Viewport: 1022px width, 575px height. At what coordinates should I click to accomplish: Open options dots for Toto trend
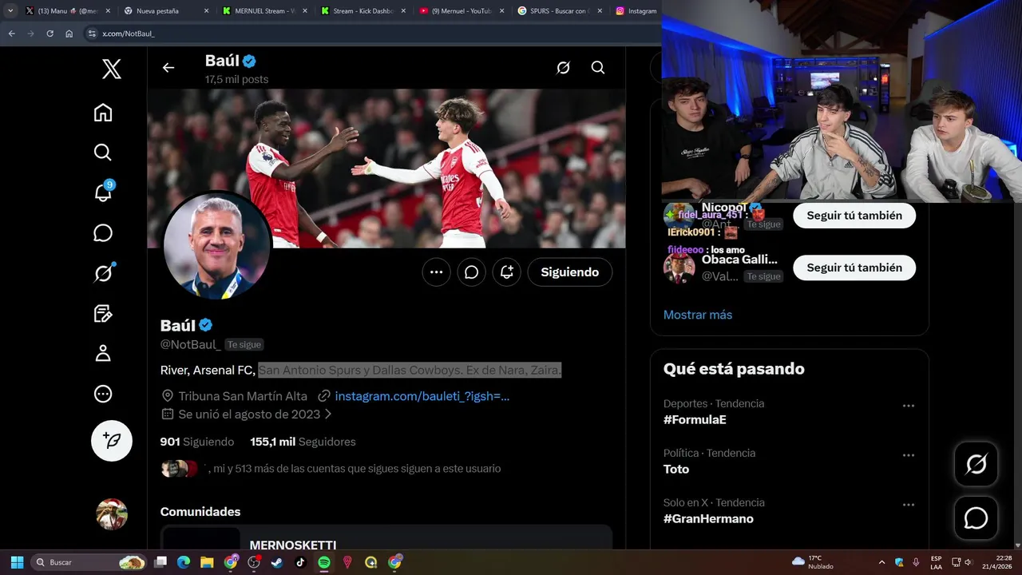(909, 455)
